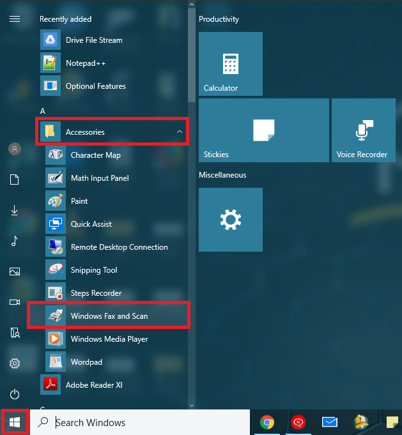This screenshot has width=402, height=435.
Task: Open the Music folder icon in the sidebar
Action: pyautogui.click(x=15, y=241)
